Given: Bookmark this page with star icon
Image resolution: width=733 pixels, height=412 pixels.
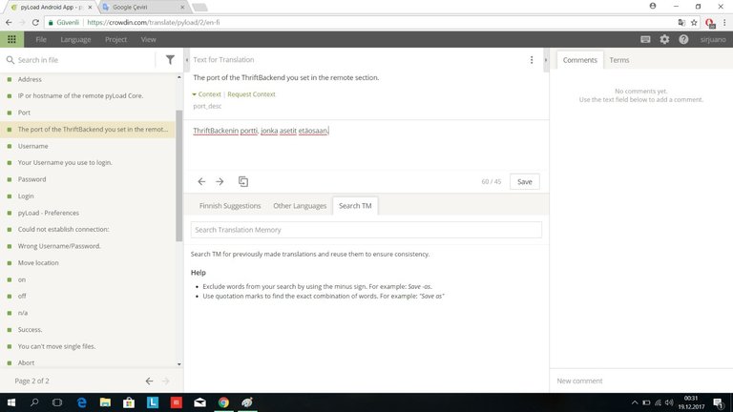Looking at the screenshot, I should pos(694,23).
